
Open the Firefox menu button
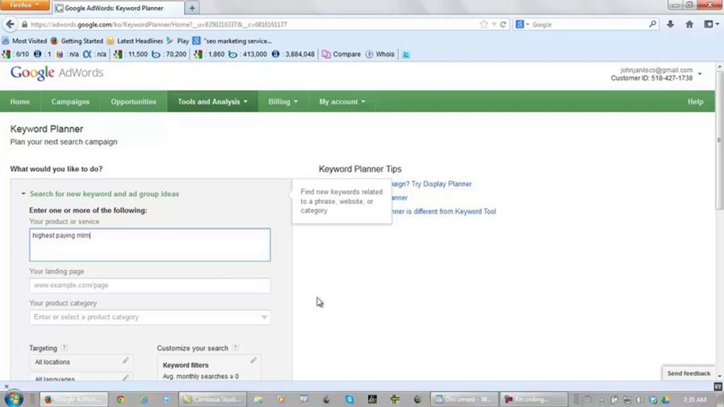[25, 5]
